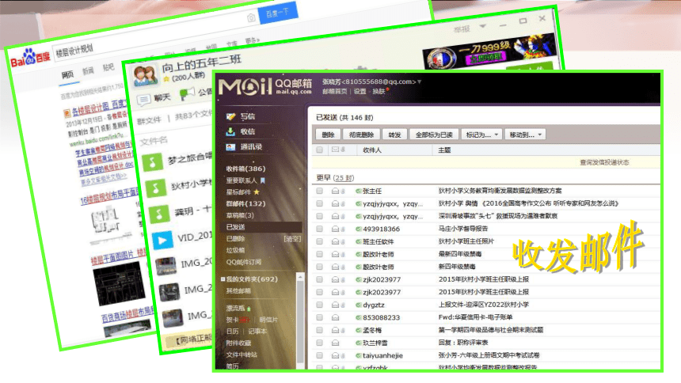Open dropdown arrow in group window title bar
The height and width of the screenshot is (383, 681).
click(482, 26)
